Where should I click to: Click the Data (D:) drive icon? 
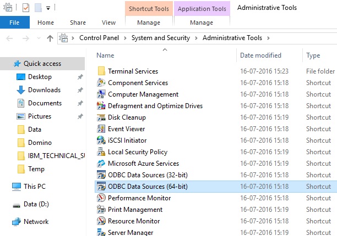pos(17,206)
